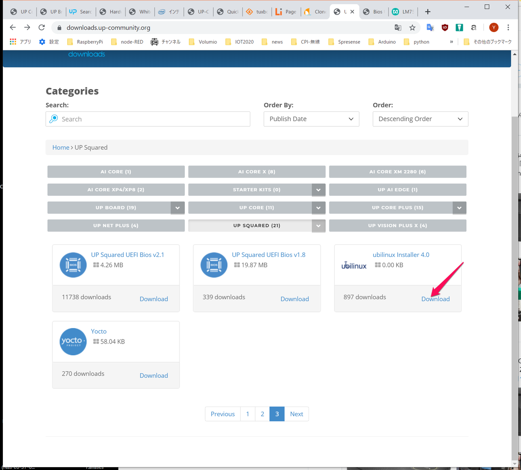
Task: Switch to the tuxbc browser tab
Action: click(256, 12)
